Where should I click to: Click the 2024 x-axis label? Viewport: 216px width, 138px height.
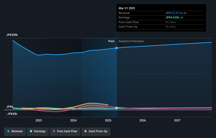click(73, 120)
